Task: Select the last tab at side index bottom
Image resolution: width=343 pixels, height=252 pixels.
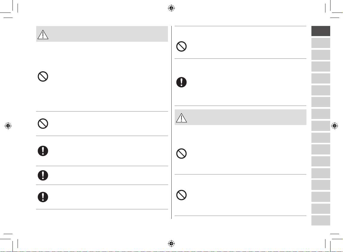Action: [x=321, y=220]
